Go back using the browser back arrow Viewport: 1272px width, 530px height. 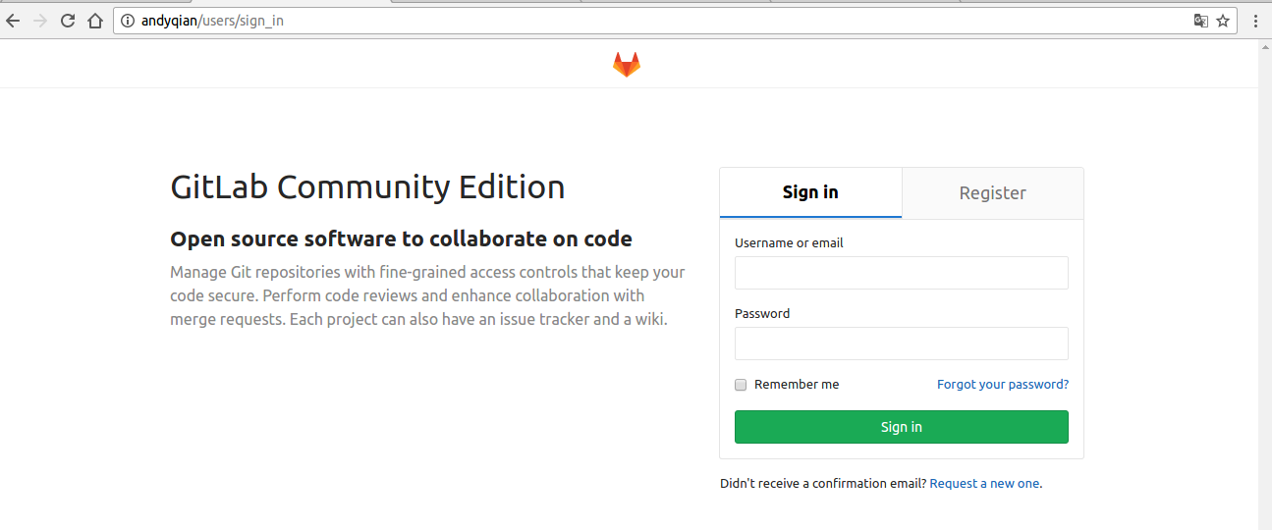[13, 21]
